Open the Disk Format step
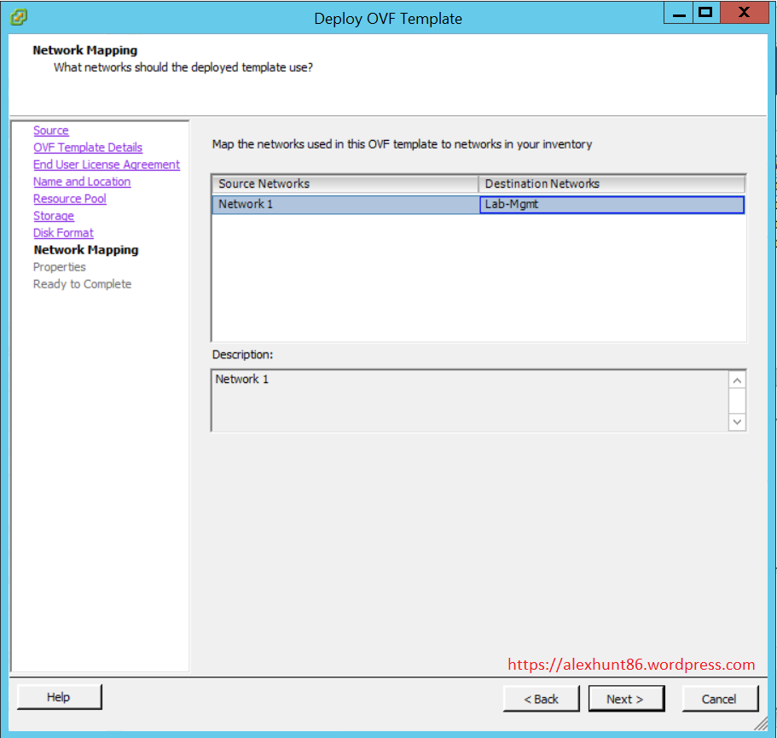The image size is (777, 738). tap(63, 233)
